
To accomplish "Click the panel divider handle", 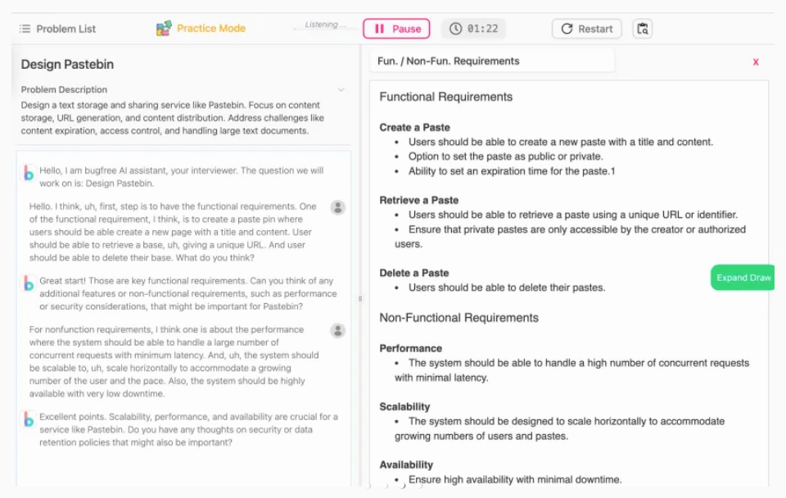I will pos(360,298).
